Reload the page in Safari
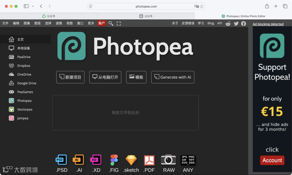 tap(202, 6)
